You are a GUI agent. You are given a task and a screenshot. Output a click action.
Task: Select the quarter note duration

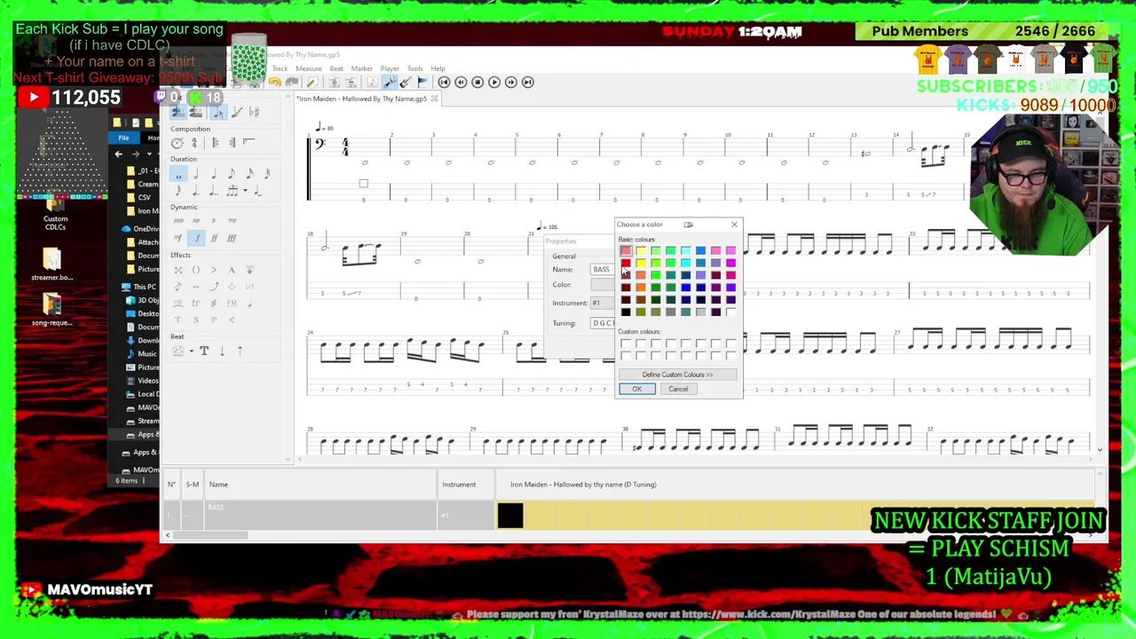(213, 174)
